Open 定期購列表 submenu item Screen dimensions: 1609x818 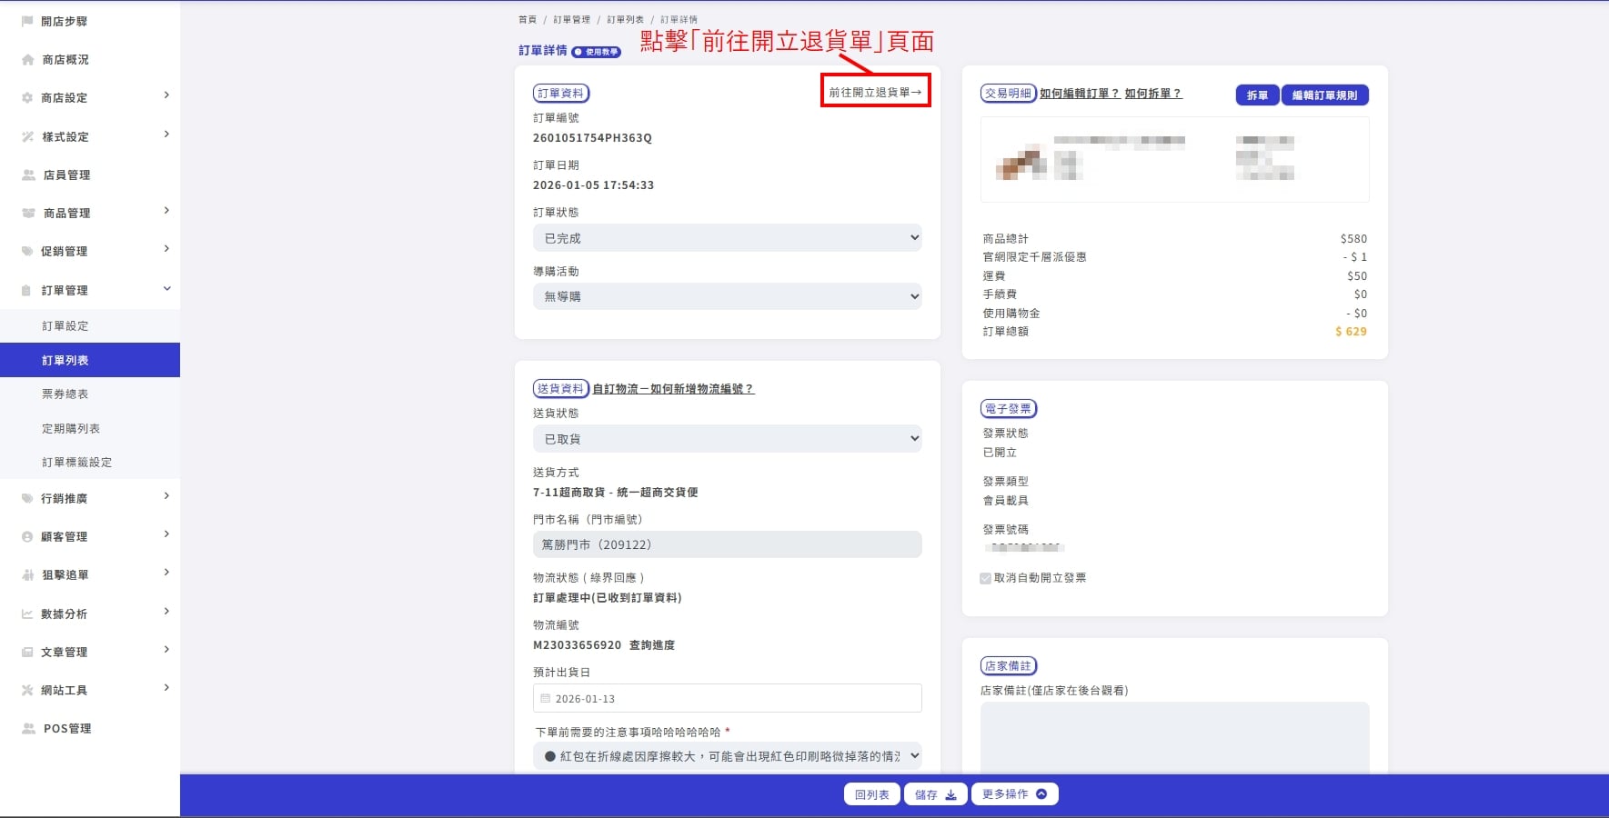71,428
